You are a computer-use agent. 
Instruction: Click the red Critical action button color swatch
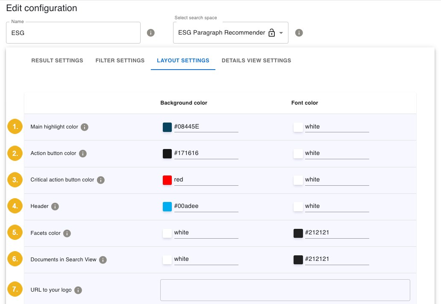[x=167, y=180]
